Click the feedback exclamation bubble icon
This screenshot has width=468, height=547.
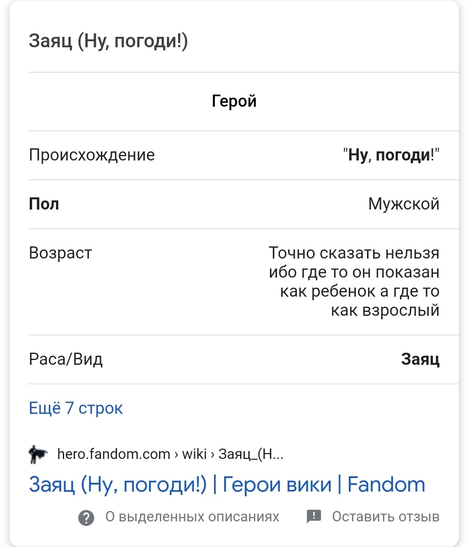[314, 516]
